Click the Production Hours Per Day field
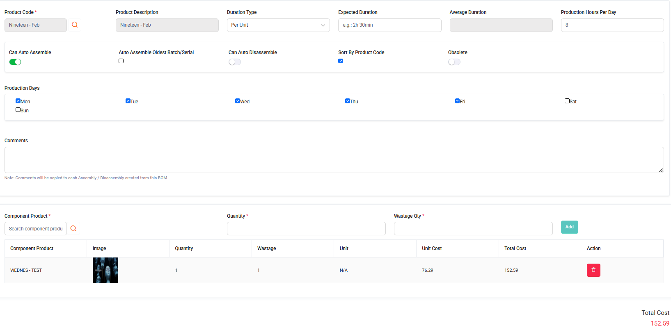The height and width of the screenshot is (328, 671). 612,25
